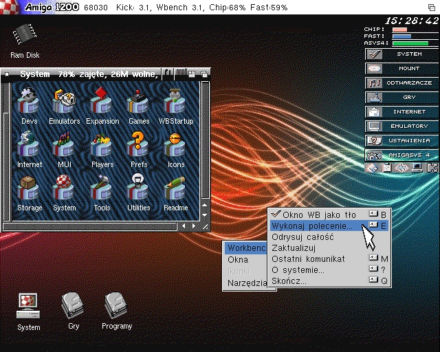Screen dimensions: 440x352
Task: Select the WBStartup drawer
Action: (176, 107)
